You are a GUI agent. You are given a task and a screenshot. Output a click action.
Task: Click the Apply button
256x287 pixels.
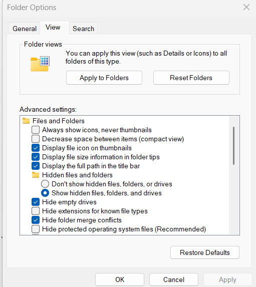(x=227, y=279)
